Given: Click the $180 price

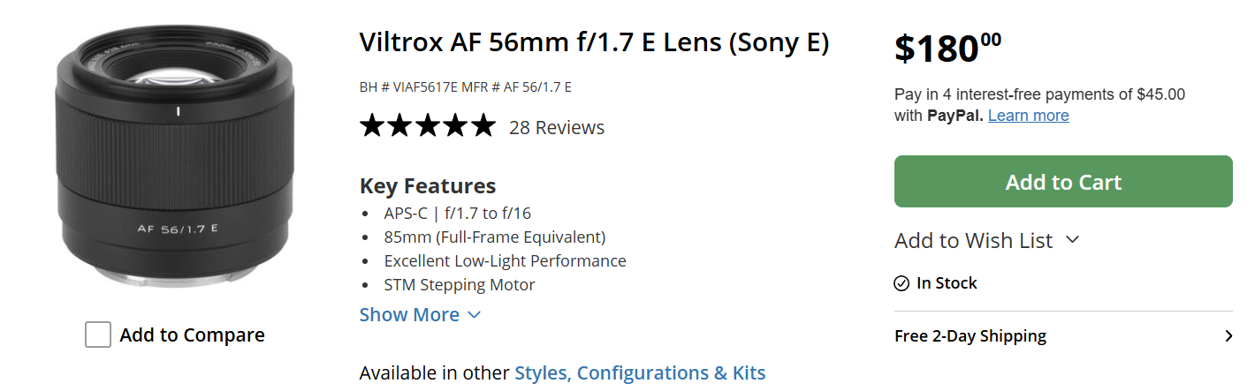Looking at the screenshot, I should [947, 48].
